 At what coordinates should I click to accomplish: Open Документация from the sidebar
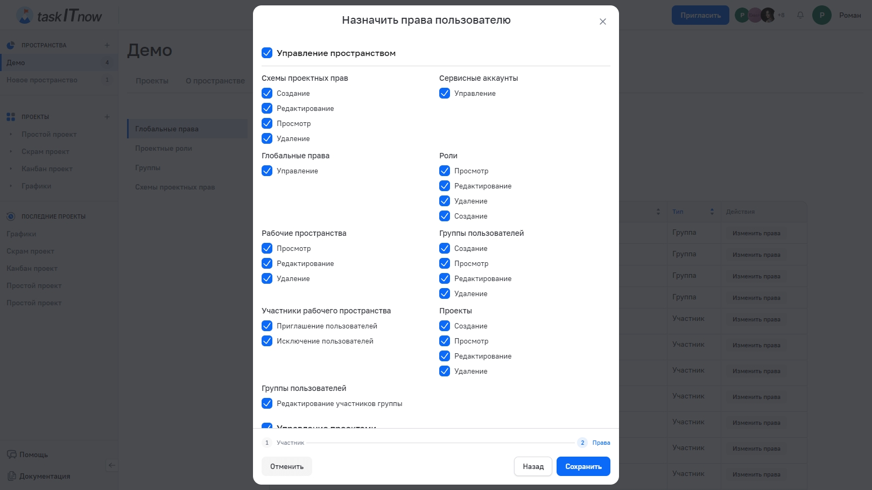click(x=44, y=476)
